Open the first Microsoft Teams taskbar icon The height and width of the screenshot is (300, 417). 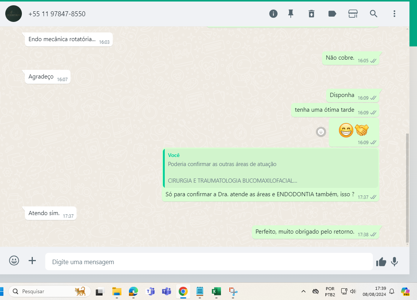pos(150,291)
